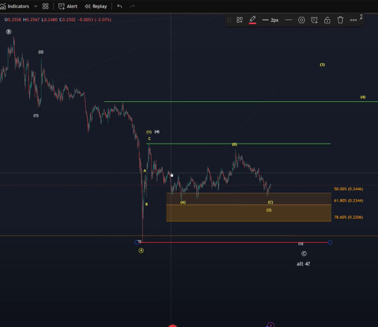Toggle lock on the selected drawing
The height and width of the screenshot is (327, 378).
coord(327,20)
